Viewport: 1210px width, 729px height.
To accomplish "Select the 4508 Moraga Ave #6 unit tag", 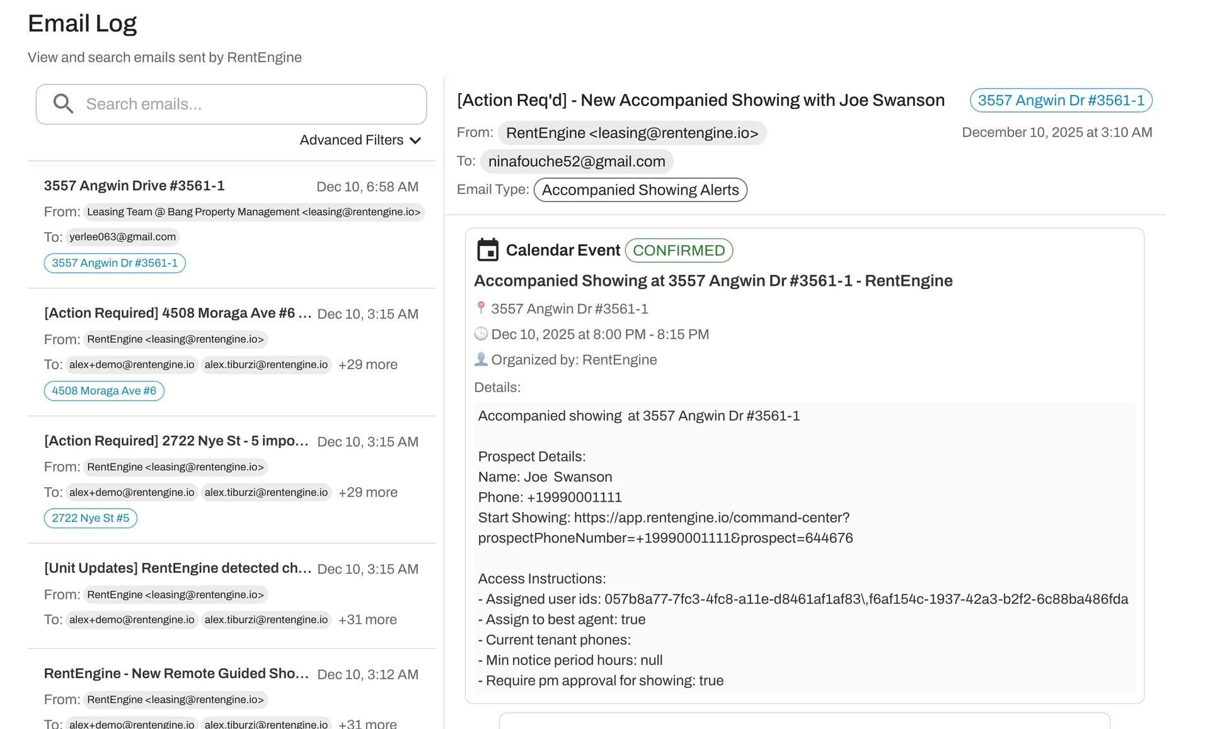I will pyautogui.click(x=103, y=390).
